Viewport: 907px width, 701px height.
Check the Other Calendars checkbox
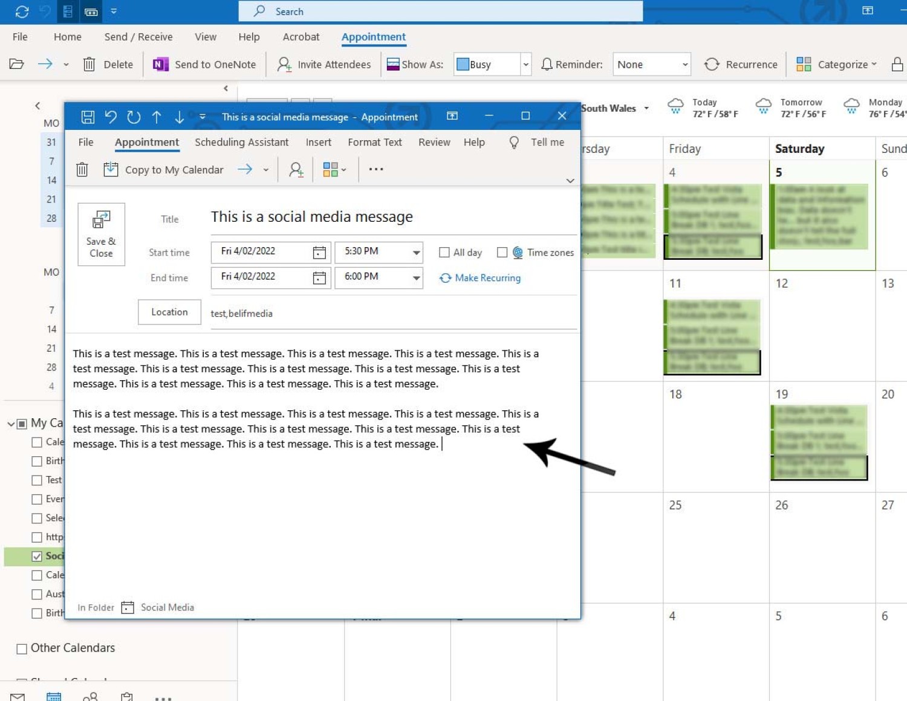(x=22, y=648)
